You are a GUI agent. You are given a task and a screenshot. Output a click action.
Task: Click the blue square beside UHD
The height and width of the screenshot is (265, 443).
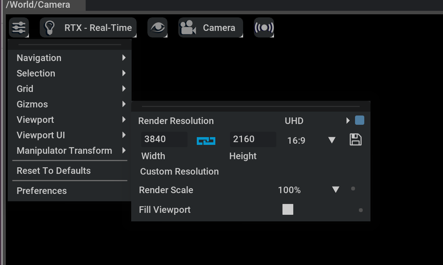pyautogui.click(x=360, y=121)
